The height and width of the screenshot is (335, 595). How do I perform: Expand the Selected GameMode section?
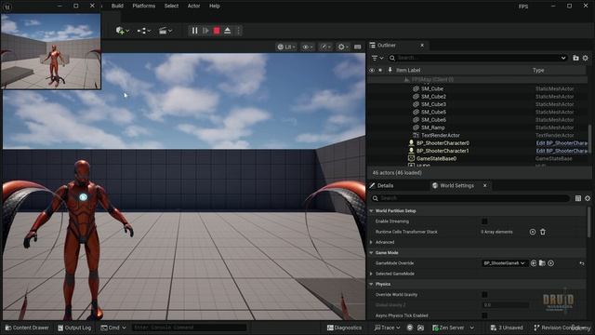372,274
